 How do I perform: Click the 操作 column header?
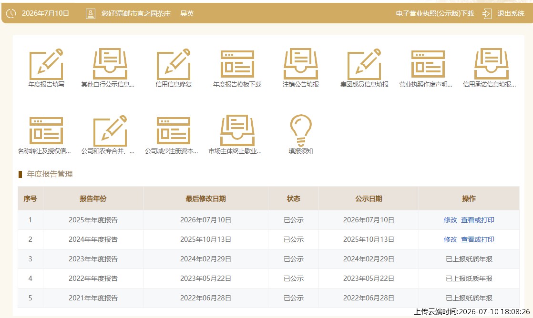tap(469, 199)
